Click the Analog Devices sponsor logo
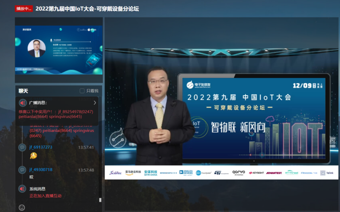 pyautogui.click(x=186, y=173)
